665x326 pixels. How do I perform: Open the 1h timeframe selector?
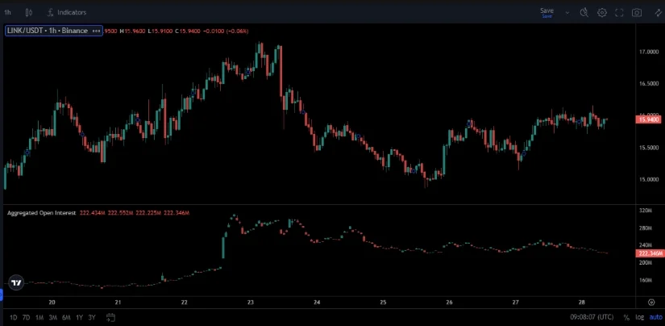pyautogui.click(x=7, y=12)
